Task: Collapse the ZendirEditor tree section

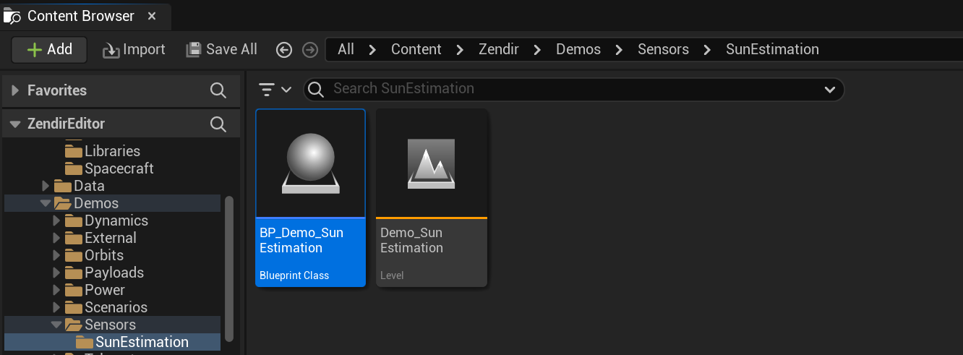Action: pyautogui.click(x=15, y=124)
